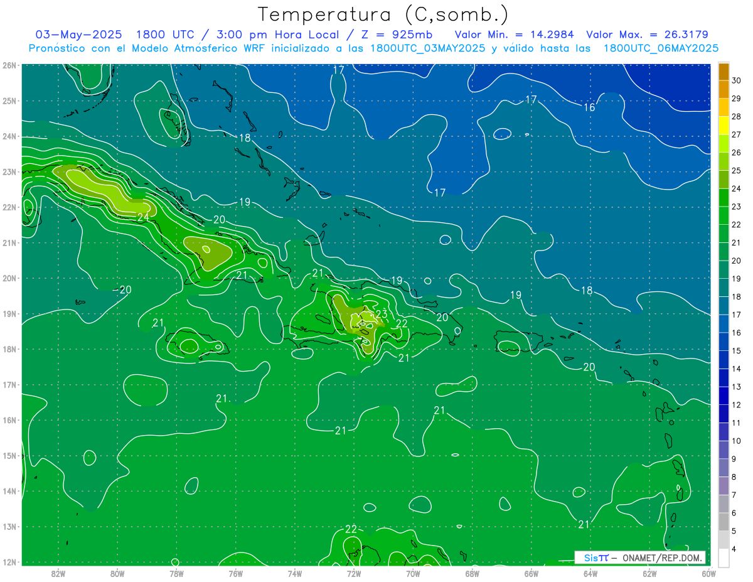Click the "60W" longitude axis label
Image resolution: width=753 pixels, height=582 pixels.
pos(708,573)
